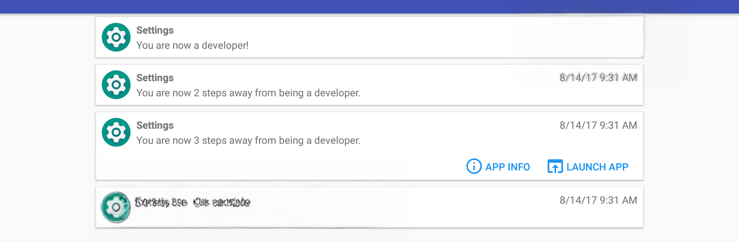Open APP INFO for the Settings notification
Screen dimensions: 739x242
click(507, 167)
